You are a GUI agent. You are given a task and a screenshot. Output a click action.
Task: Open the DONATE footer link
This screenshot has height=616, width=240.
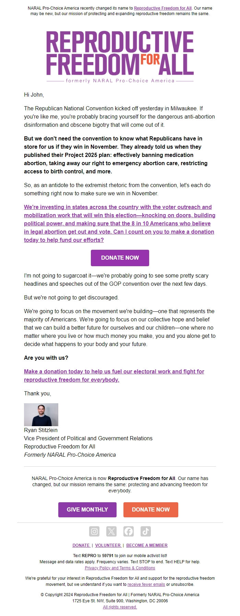point(81,545)
